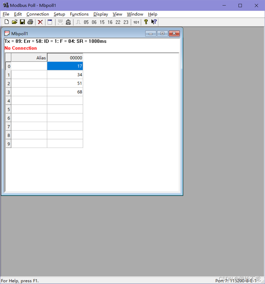Open the read/write definition window icon
The image size is (265, 284).
(50, 22)
